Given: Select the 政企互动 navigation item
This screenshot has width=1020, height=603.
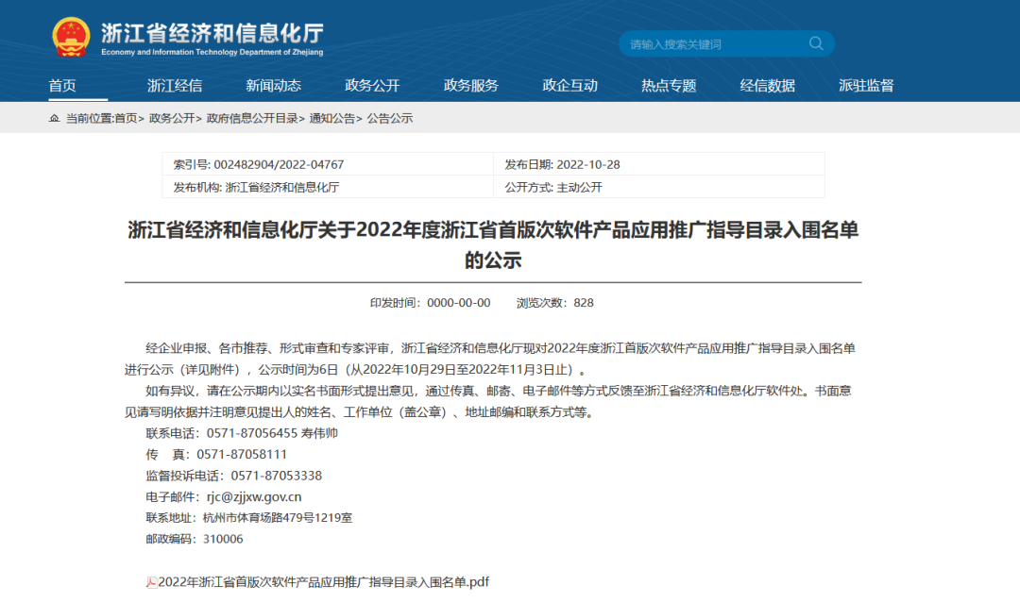Looking at the screenshot, I should pyautogui.click(x=569, y=84).
